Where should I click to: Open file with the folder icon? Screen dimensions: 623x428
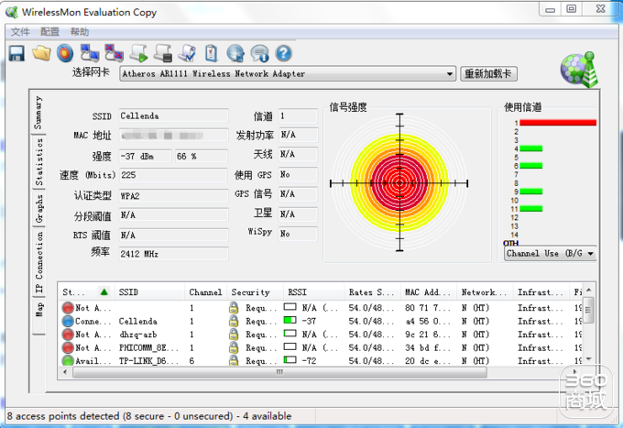(x=41, y=53)
